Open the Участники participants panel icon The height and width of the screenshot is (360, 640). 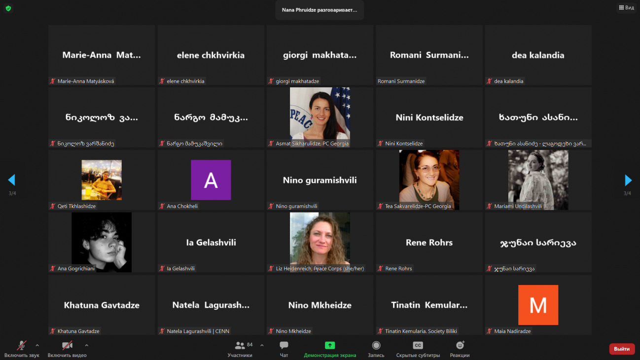[x=240, y=346]
